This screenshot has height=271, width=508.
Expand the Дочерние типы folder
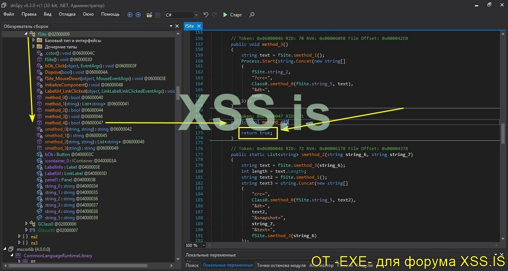(34, 47)
